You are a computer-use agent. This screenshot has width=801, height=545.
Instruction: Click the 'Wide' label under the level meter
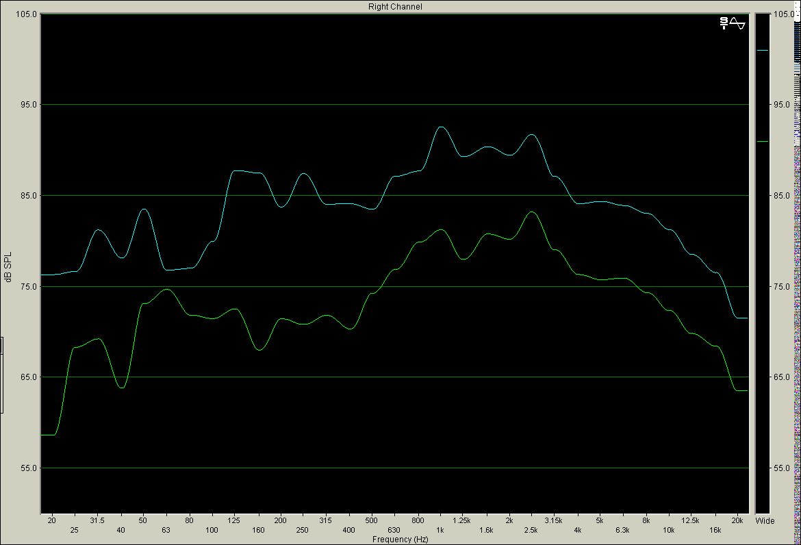click(x=765, y=521)
